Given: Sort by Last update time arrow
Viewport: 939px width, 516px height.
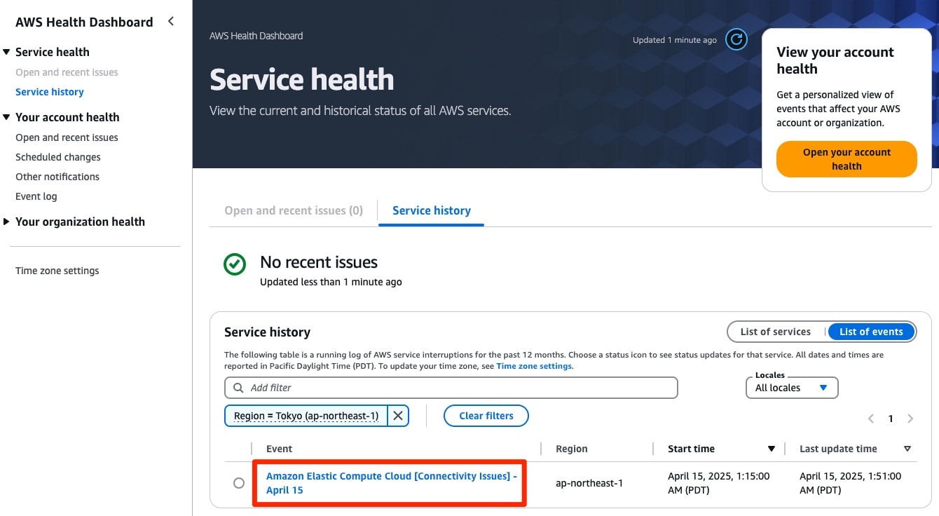Looking at the screenshot, I should pos(907,449).
